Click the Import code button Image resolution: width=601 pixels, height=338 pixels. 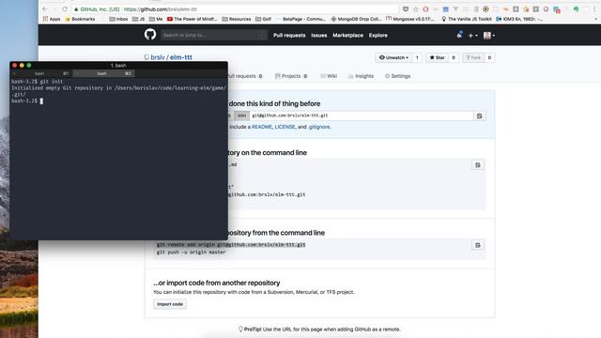(x=170, y=304)
